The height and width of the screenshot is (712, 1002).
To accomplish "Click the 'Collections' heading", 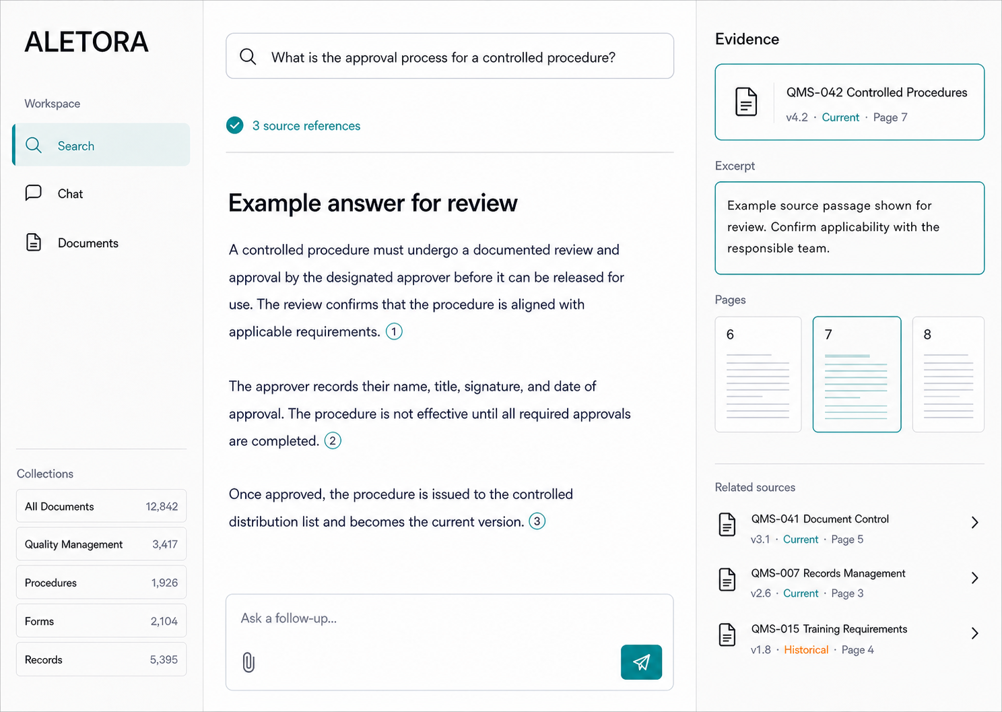I will [x=45, y=474].
